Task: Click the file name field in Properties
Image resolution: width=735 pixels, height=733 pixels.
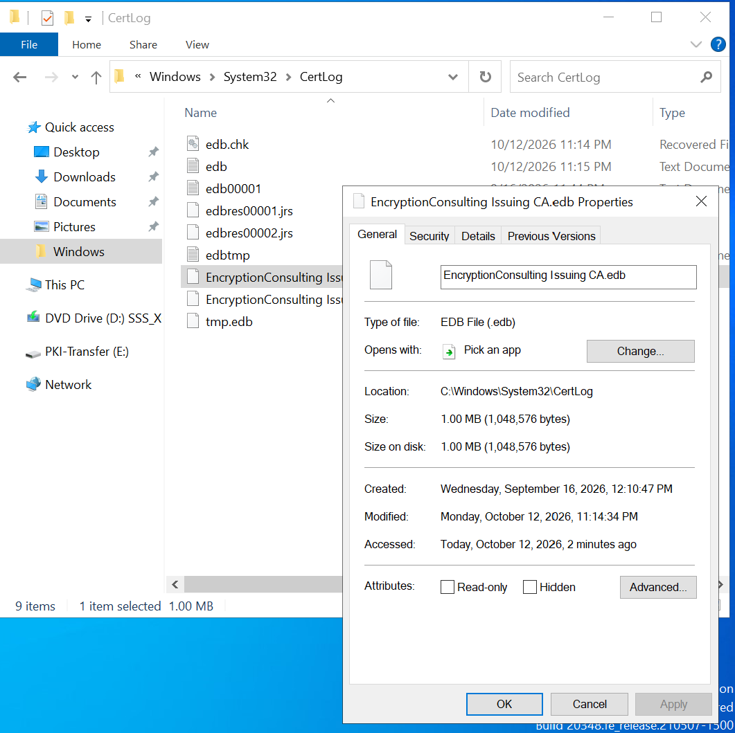Action: coord(568,278)
